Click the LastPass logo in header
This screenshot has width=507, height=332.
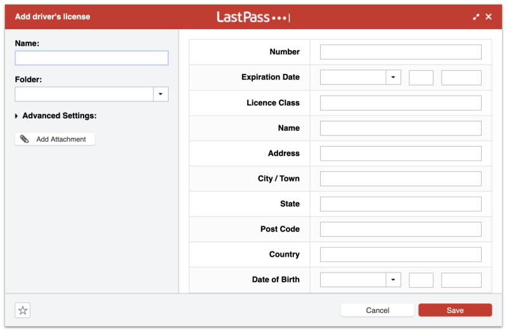tap(253, 17)
